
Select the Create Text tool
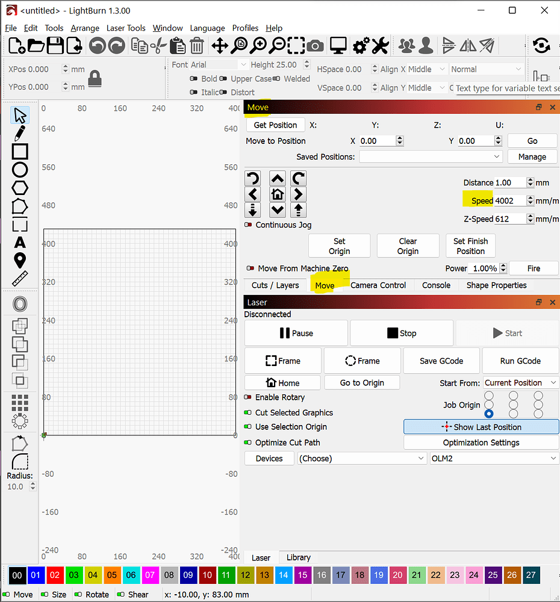coord(19,243)
